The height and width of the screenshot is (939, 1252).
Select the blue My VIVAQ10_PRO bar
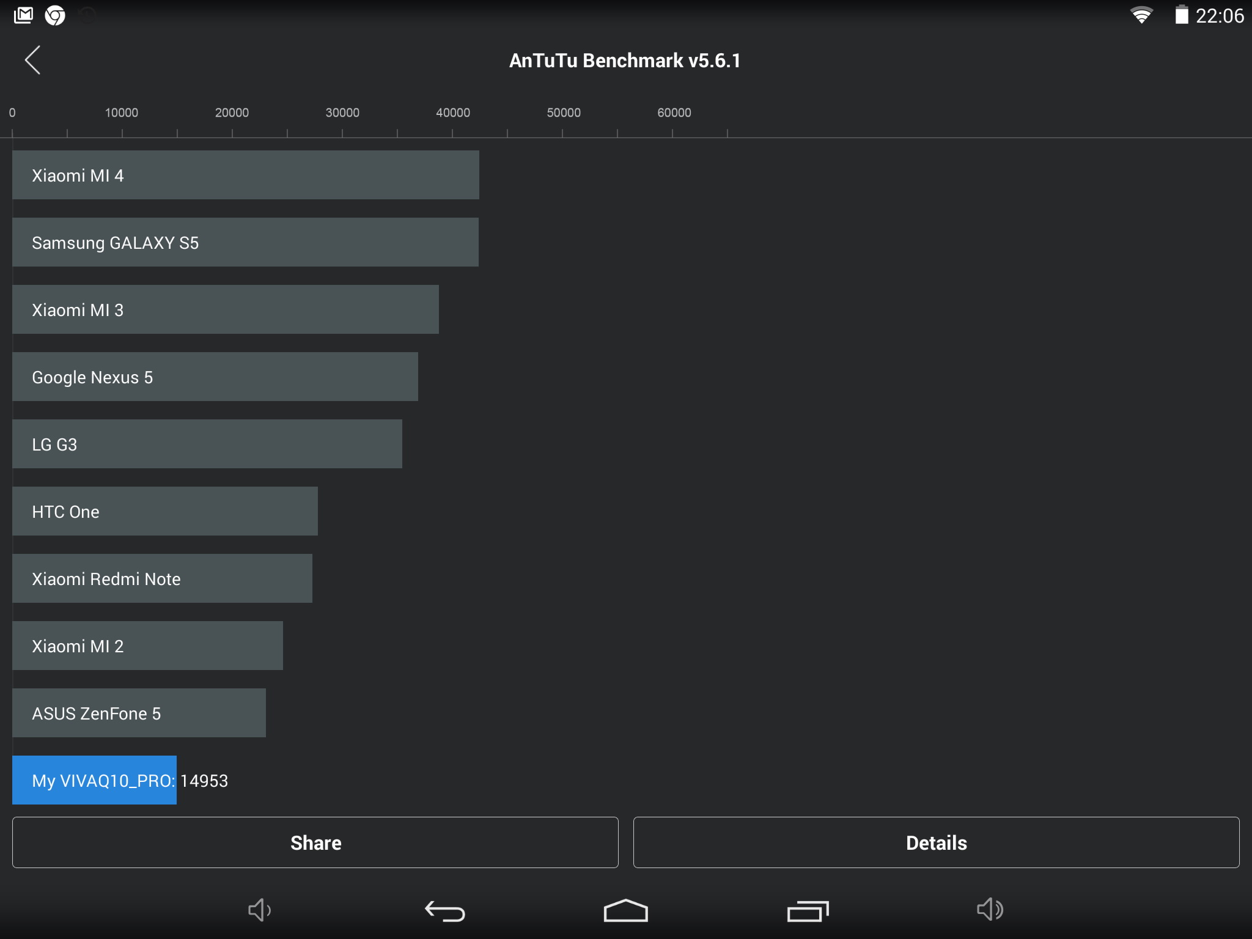tap(94, 780)
